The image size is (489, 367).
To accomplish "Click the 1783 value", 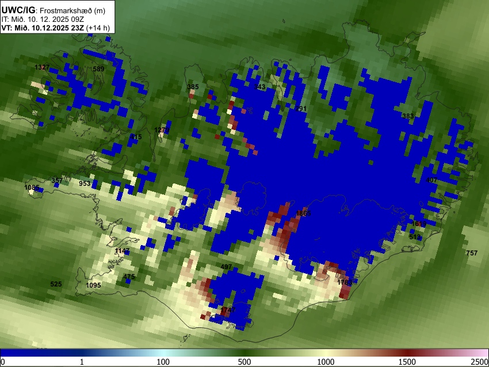I will [345, 282].
